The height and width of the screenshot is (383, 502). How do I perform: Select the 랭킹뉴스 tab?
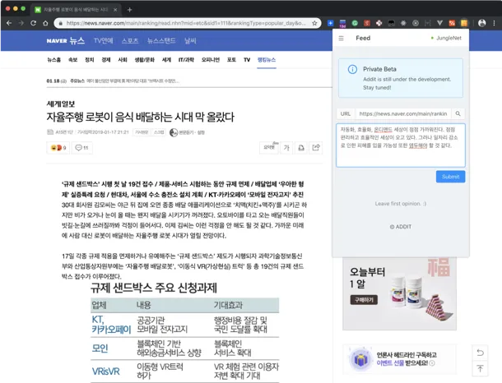click(267, 60)
